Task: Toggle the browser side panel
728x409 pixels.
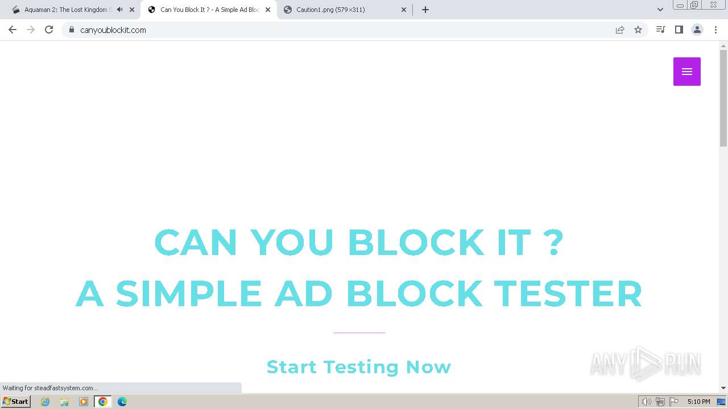Action: [x=679, y=30]
